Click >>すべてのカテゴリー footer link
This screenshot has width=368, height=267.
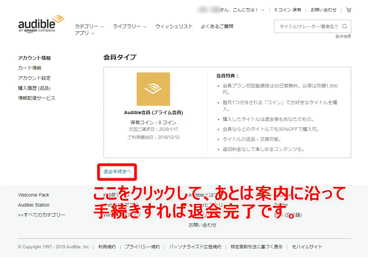[x=42, y=215]
